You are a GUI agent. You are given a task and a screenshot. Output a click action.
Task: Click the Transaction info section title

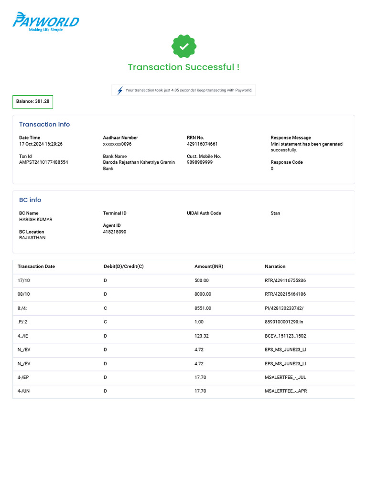pyautogui.click(x=44, y=125)
